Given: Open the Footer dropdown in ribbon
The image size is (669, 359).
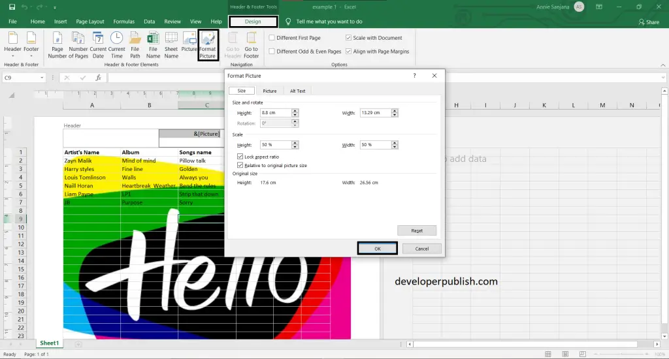Looking at the screenshot, I should pos(31,44).
